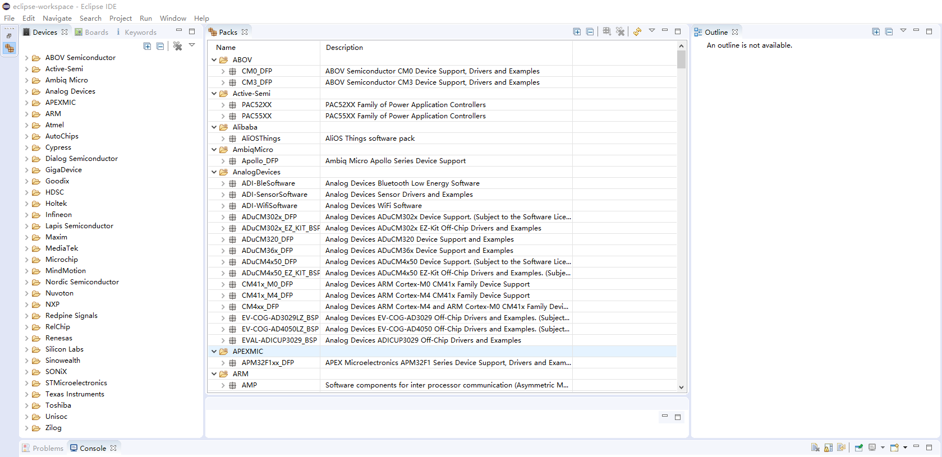
Task: Click the Devices tab chip icon
Action: point(26,32)
